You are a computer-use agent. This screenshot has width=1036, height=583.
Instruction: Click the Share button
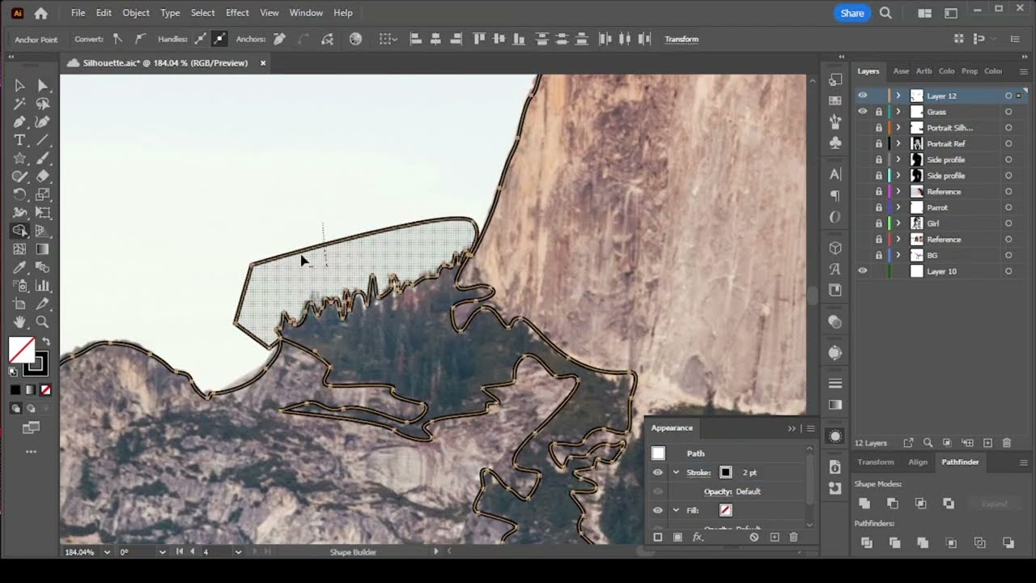tap(851, 13)
